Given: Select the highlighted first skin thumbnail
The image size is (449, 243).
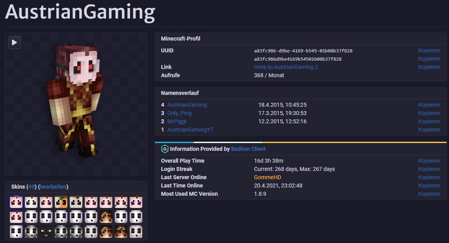Looking at the screenshot, I should pyautogui.click(x=16, y=202).
